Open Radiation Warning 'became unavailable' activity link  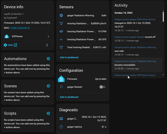point(135,61)
